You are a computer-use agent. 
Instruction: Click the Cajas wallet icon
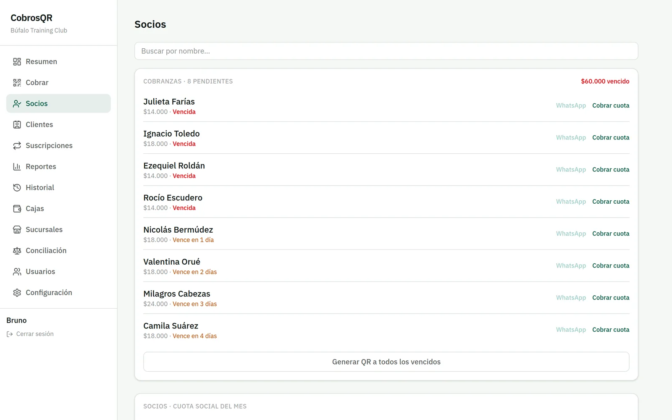click(17, 209)
